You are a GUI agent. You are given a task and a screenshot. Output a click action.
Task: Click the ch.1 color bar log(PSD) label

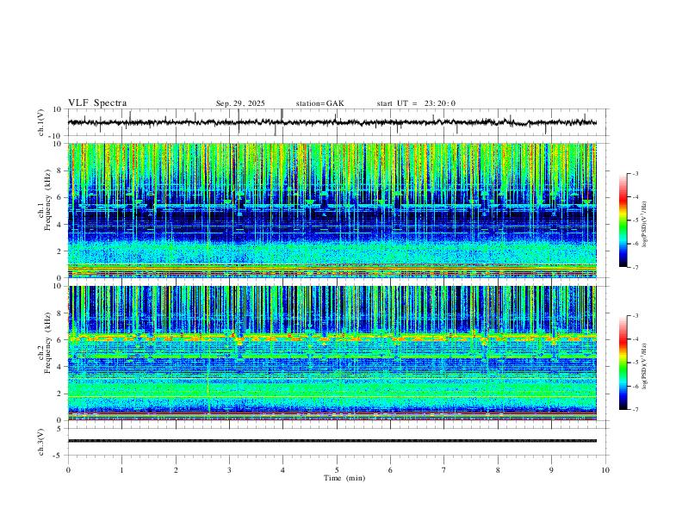coord(645,224)
